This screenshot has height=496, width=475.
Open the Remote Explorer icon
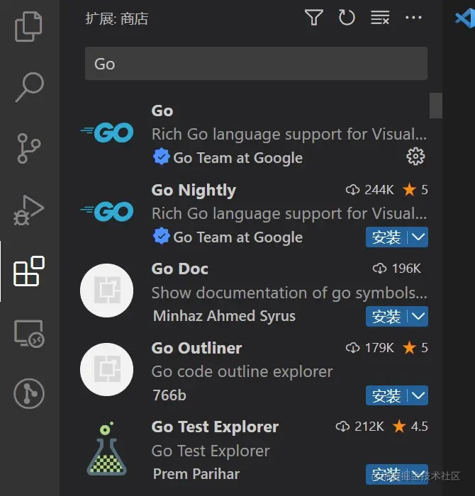tap(29, 332)
